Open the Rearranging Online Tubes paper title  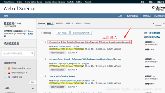pos(90,42)
